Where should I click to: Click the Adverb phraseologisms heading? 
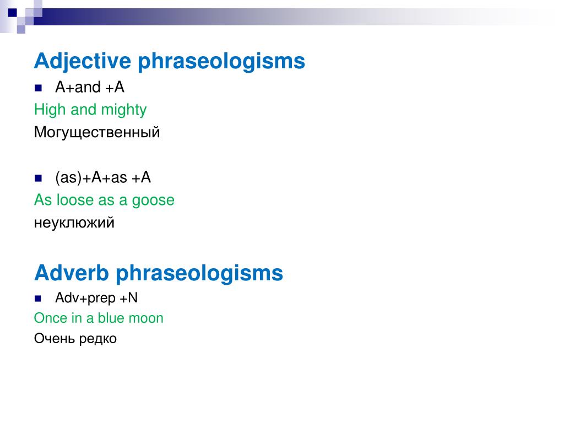point(159,273)
